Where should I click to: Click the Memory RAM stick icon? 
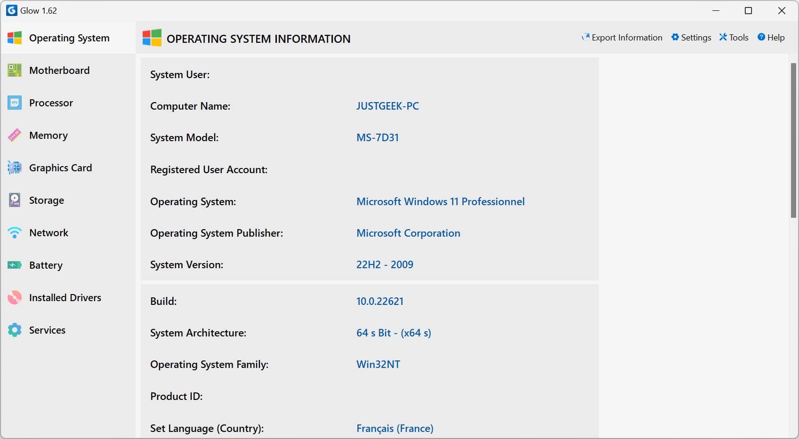(15, 135)
